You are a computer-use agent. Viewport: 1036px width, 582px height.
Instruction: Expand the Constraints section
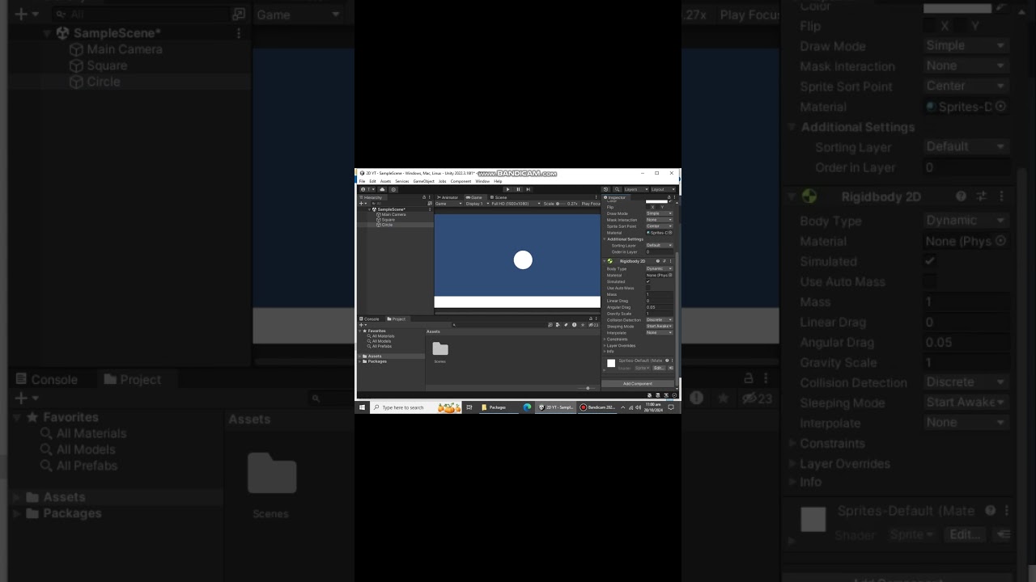(x=605, y=339)
